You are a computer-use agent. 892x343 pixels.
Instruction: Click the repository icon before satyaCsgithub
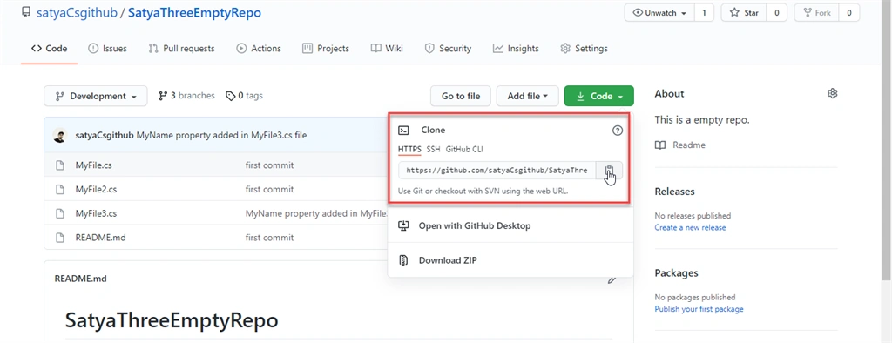[x=25, y=12]
